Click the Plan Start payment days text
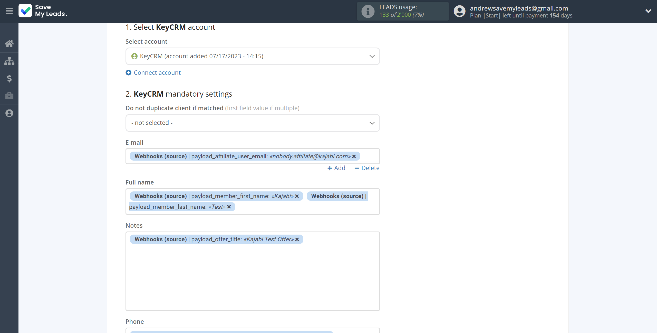Image resolution: width=657 pixels, height=333 pixels. coord(521,15)
